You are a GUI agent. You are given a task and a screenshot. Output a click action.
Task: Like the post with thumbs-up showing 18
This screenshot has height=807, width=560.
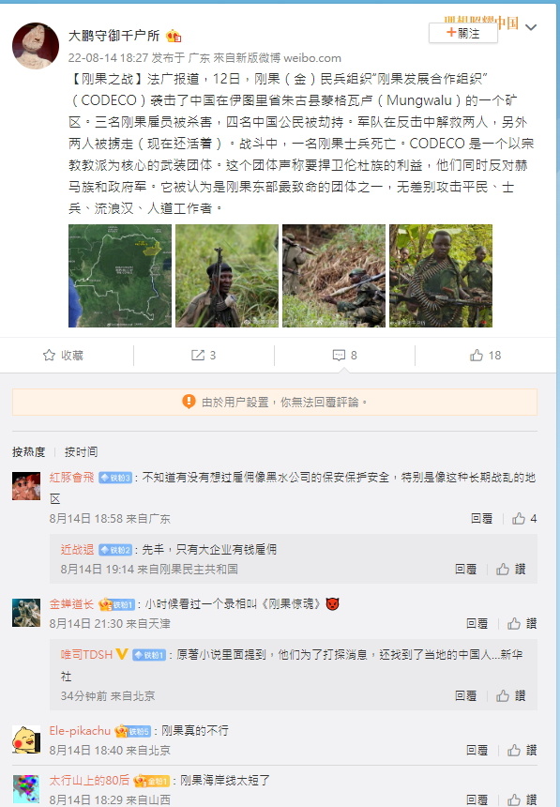click(x=477, y=355)
